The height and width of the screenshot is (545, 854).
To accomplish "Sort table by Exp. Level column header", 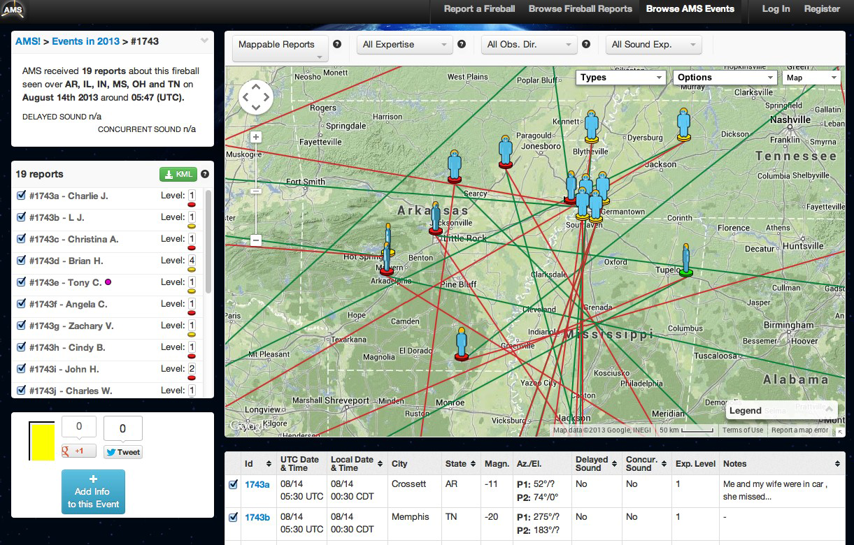I will (x=695, y=463).
